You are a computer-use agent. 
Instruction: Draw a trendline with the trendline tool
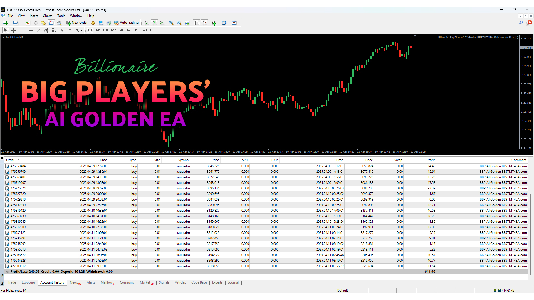39,31
